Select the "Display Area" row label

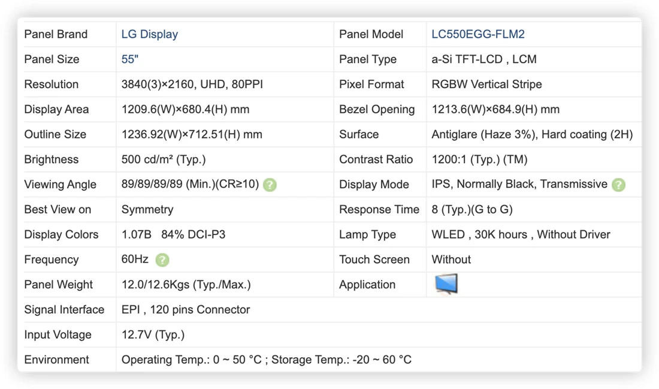pyautogui.click(x=56, y=109)
